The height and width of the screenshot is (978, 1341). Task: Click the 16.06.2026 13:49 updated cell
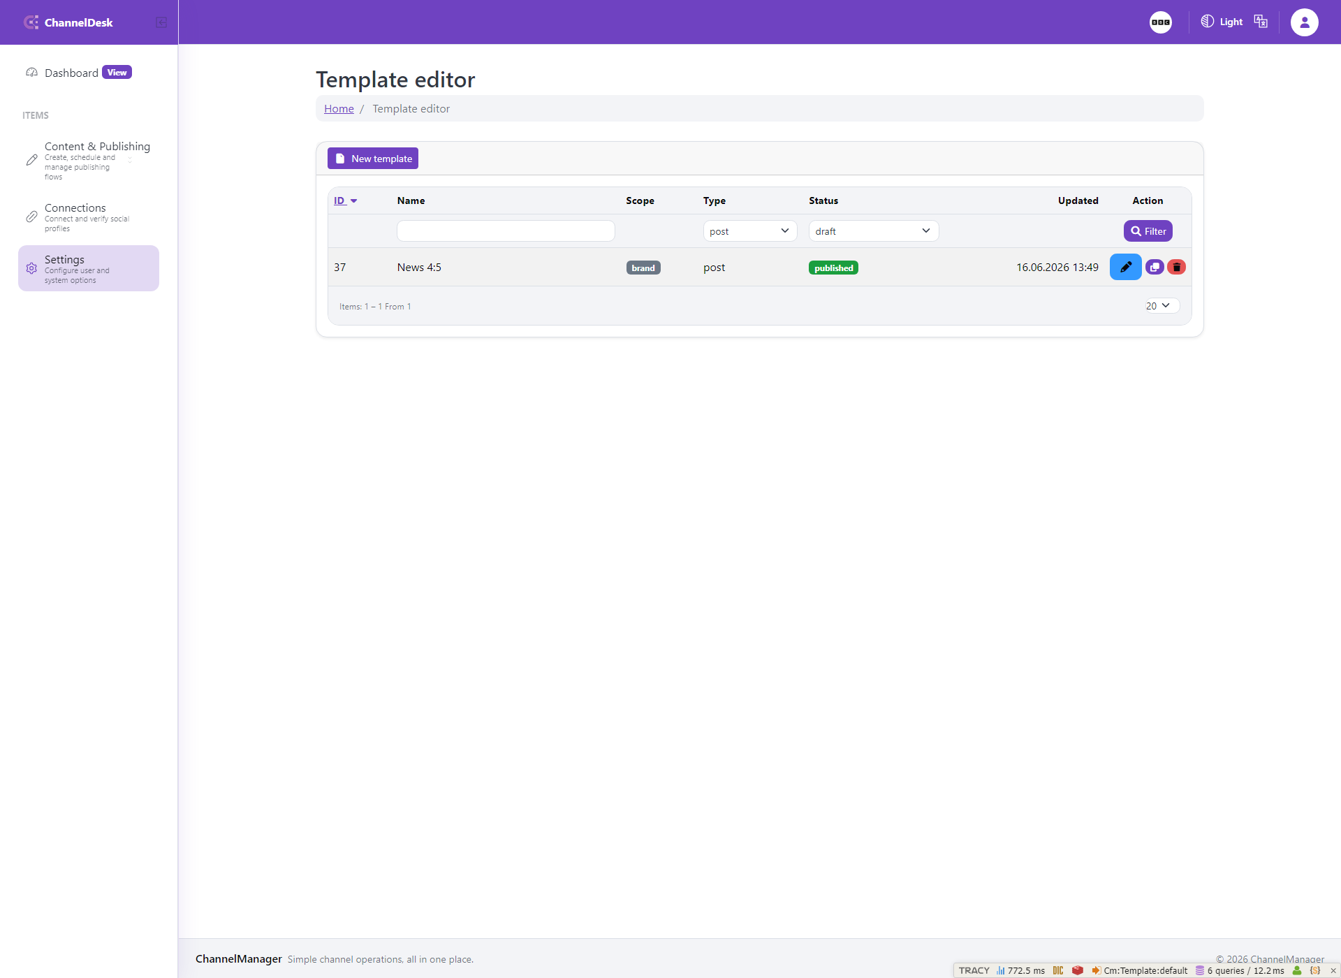[1057, 267]
